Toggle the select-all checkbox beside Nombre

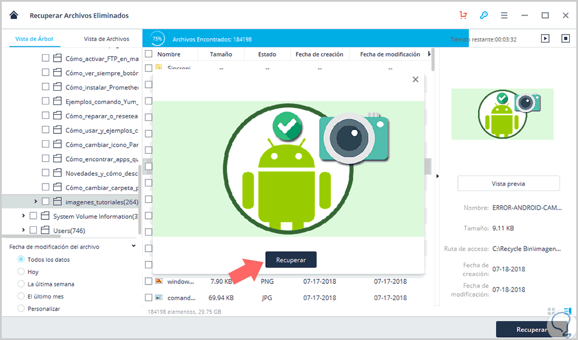tap(149, 54)
